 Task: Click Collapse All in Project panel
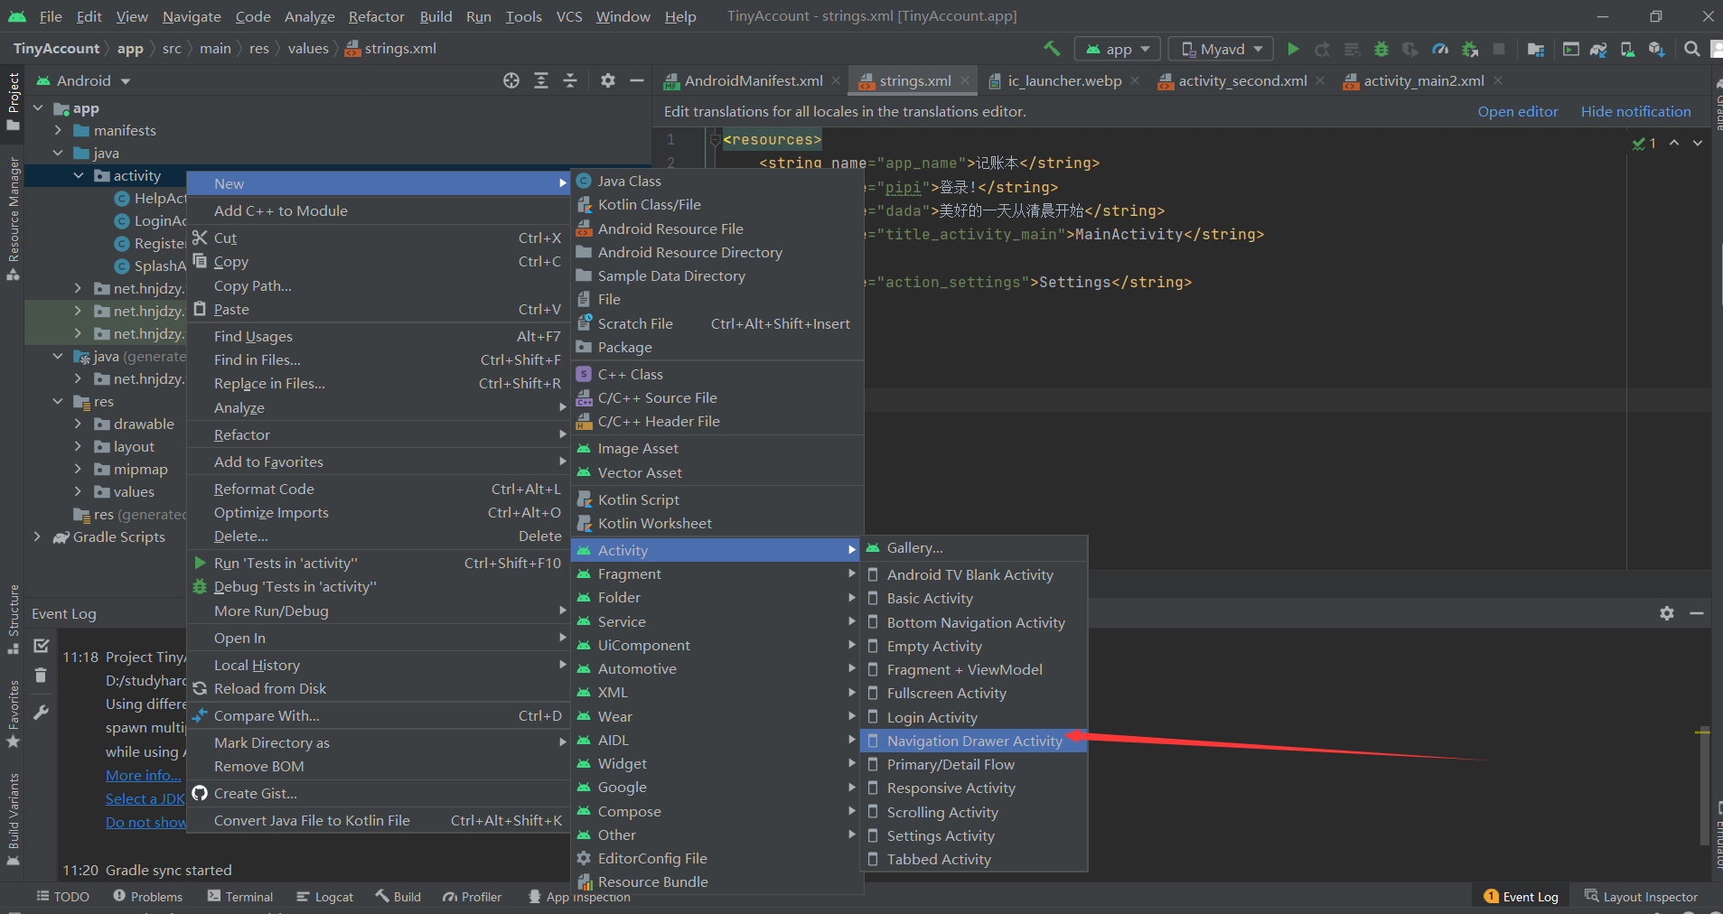click(x=570, y=80)
